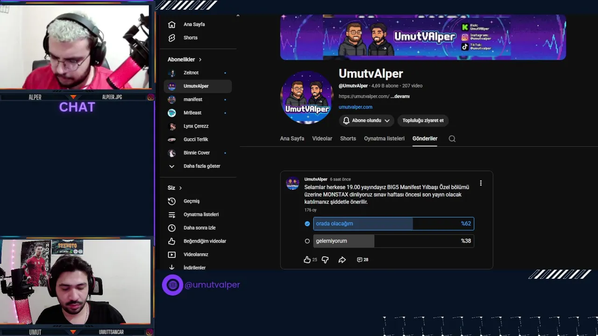The width and height of the screenshot is (598, 336).
Task: Open Ana Sayfa home icon in sidebar
Action: pos(172,24)
